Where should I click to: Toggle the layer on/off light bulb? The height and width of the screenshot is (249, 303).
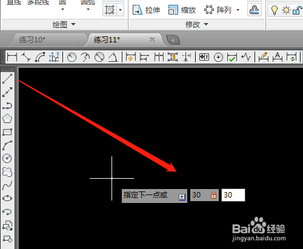(274, 10)
